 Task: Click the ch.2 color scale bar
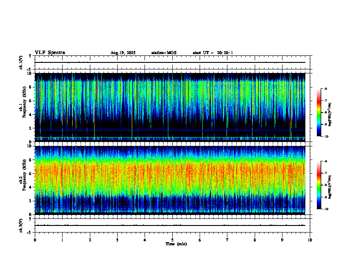(x=319, y=185)
